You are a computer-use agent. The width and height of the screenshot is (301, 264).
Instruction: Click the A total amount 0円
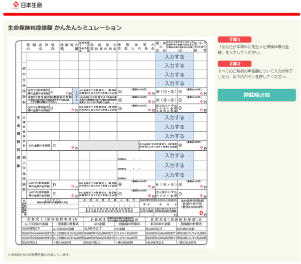point(69,93)
